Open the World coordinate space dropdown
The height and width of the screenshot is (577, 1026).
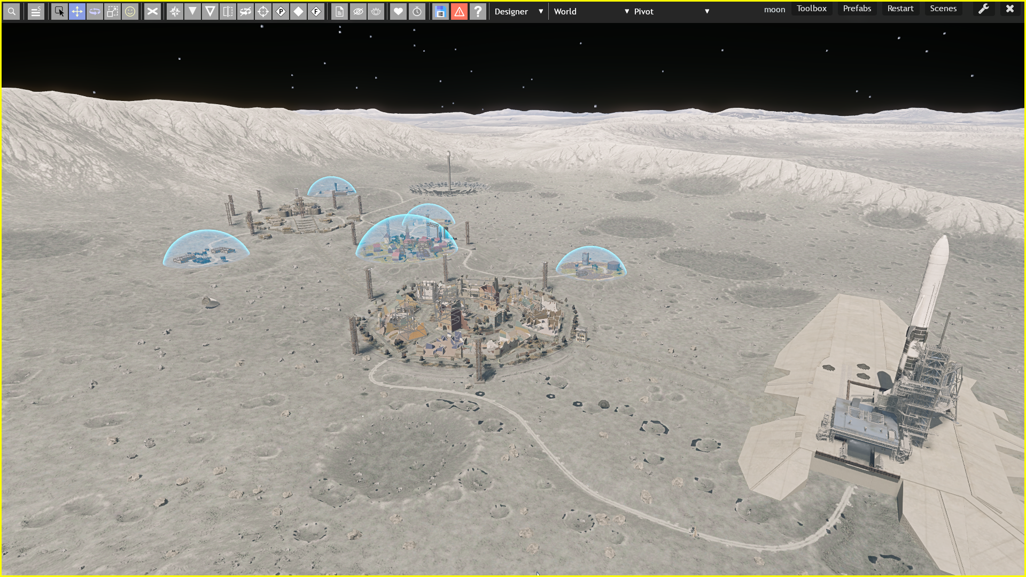pyautogui.click(x=591, y=11)
